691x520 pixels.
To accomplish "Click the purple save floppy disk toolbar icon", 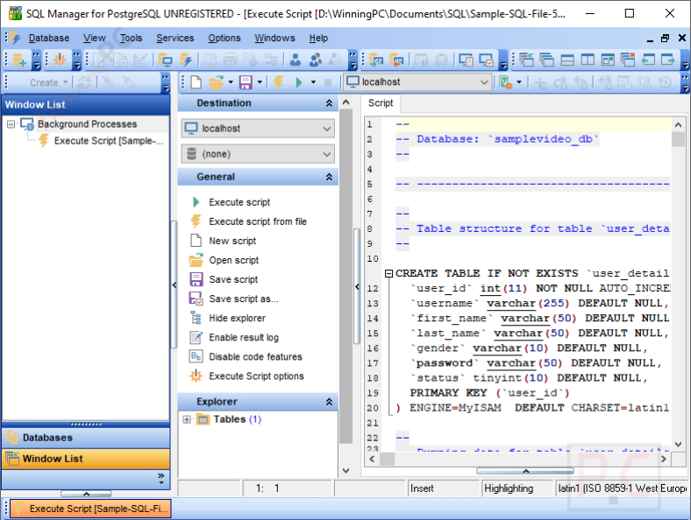I will coord(246,82).
